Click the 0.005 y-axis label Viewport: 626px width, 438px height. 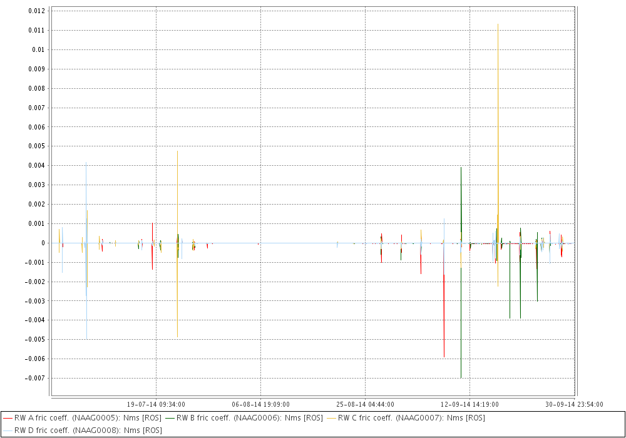coord(37,146)
